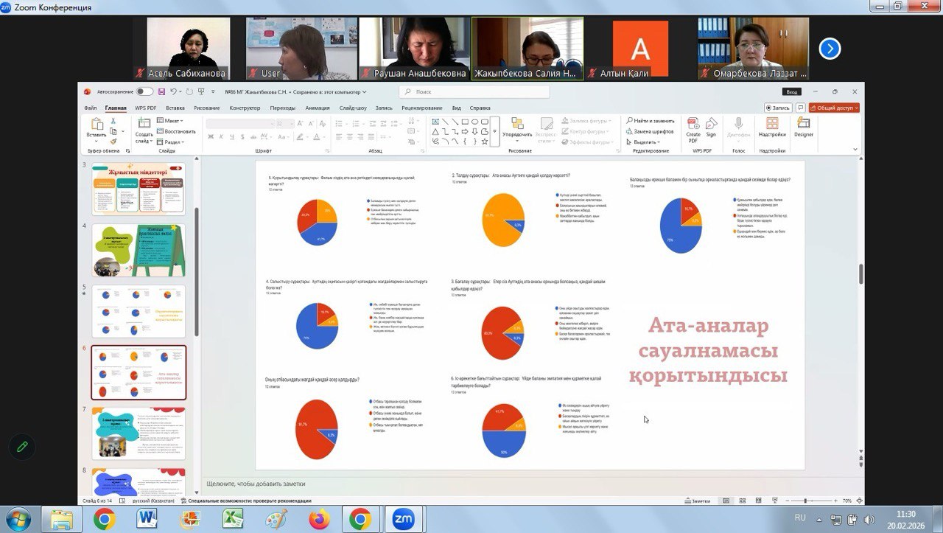Click the Общий доступ share button
This screenshot has height=533, width=943.
tap(834, 108)
